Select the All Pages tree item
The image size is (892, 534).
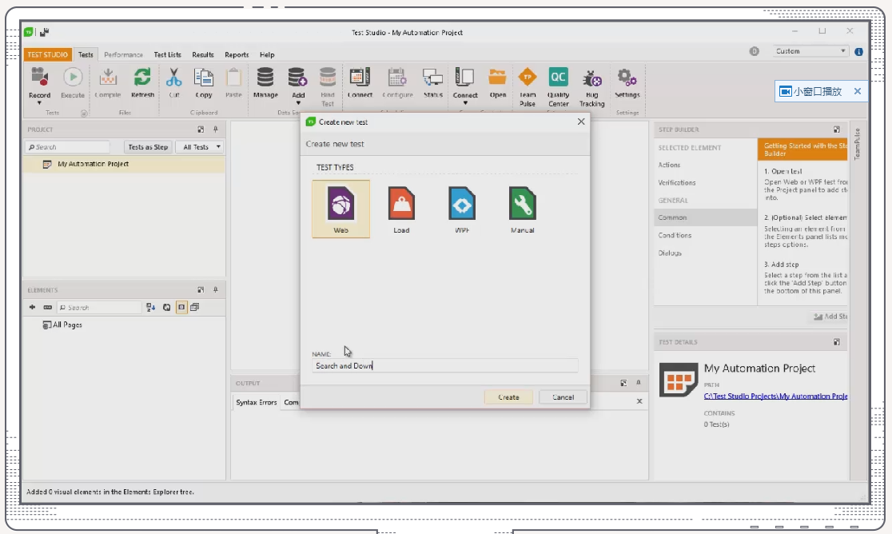pyautogui.click(x=62, y=325)
